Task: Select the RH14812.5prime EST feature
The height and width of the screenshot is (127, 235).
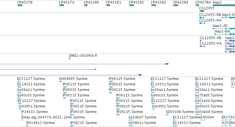Action: click(x=27, y=126)
